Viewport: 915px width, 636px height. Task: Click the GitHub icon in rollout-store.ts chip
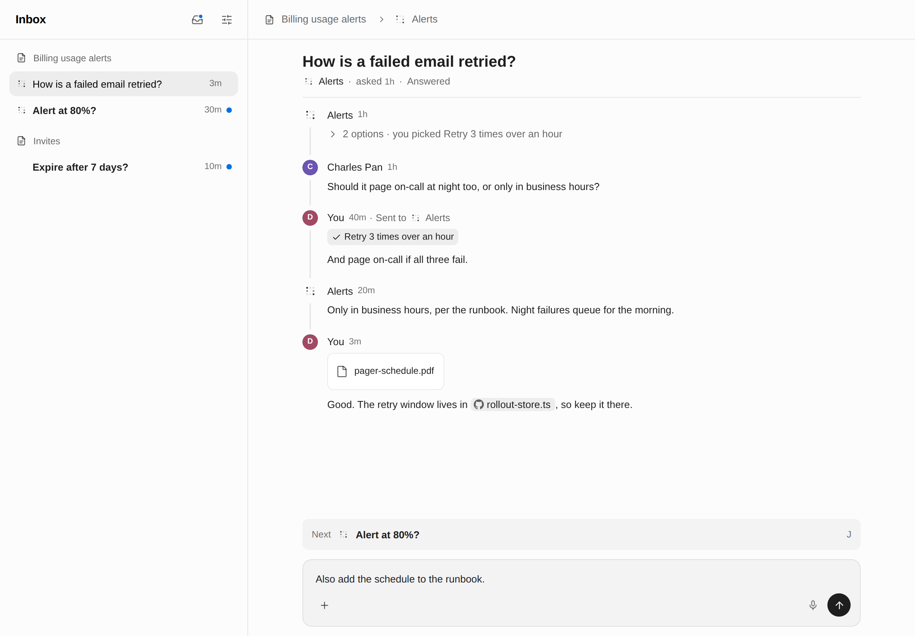(x=478, y=405)
